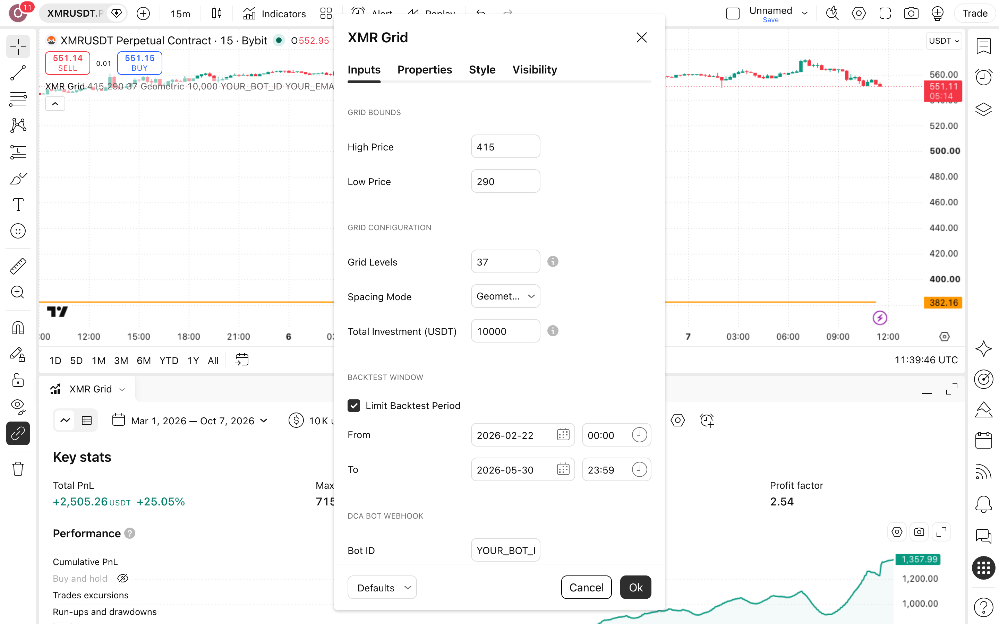This screenshot has height=624, width=999.
Task: Select the ruler measure tool
Action: tap(18, 266)
